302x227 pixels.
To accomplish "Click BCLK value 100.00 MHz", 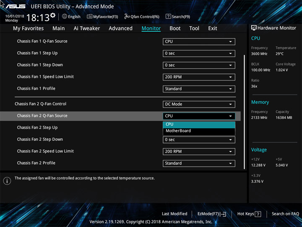I will pos(260,70).
